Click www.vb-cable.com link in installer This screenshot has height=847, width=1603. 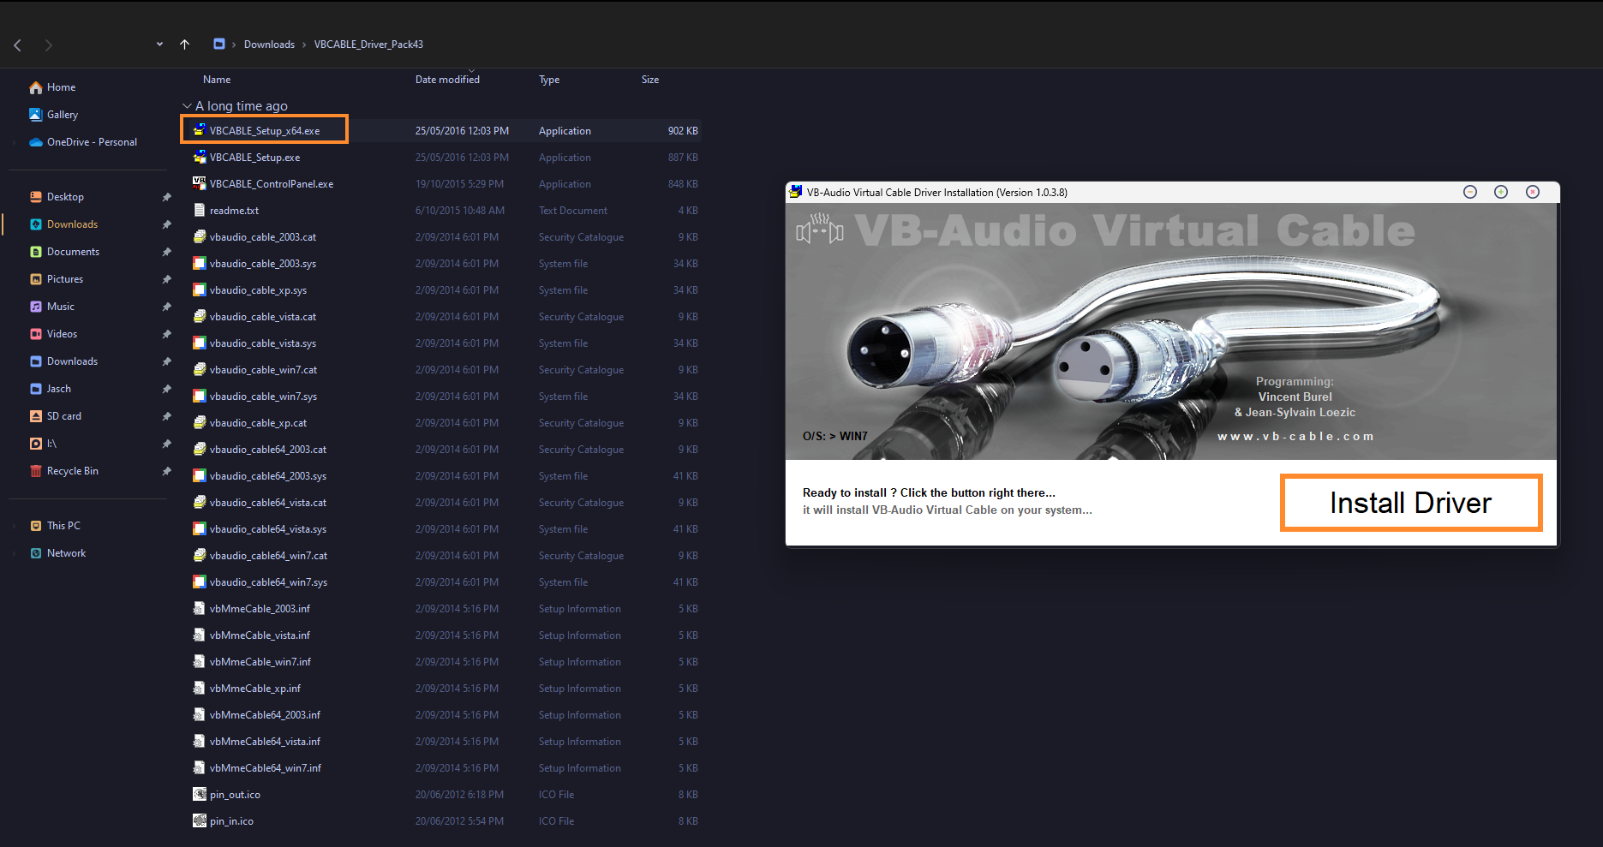pos(1295,436)
